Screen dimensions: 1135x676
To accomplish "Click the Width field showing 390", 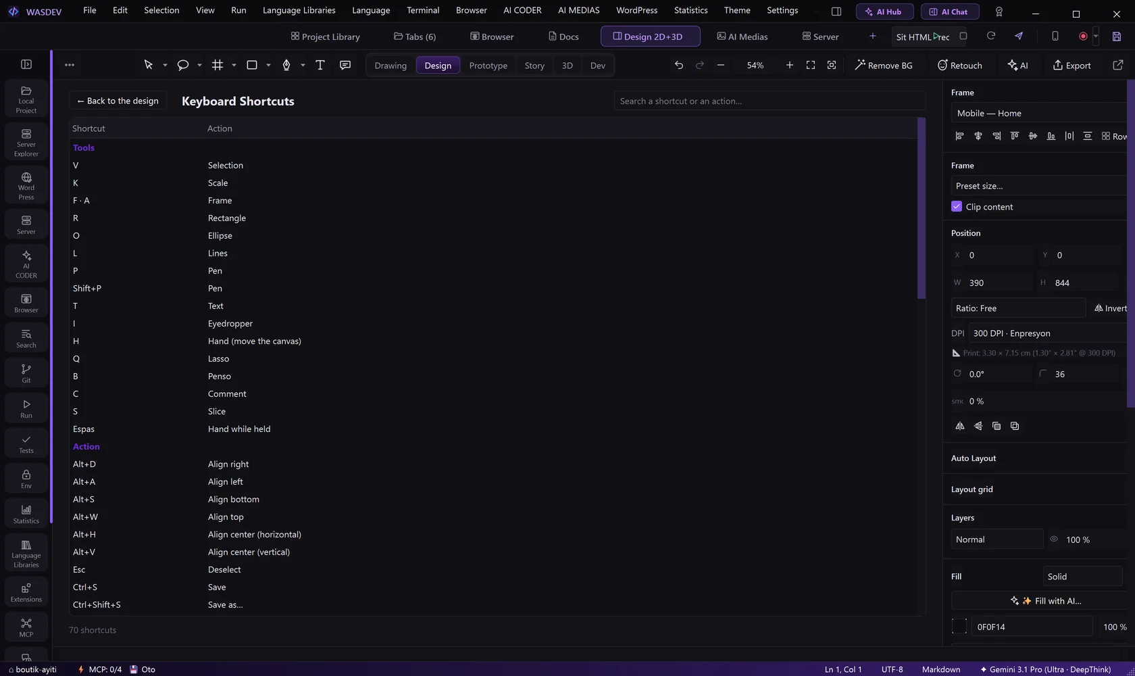I will (992, 283).
